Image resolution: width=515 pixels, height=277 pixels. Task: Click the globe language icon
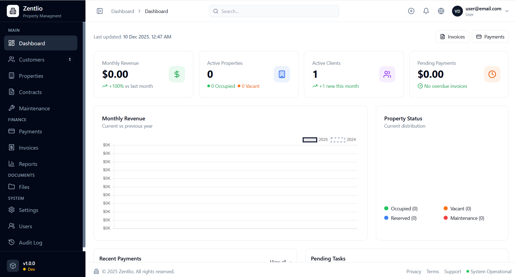point(441,11)
